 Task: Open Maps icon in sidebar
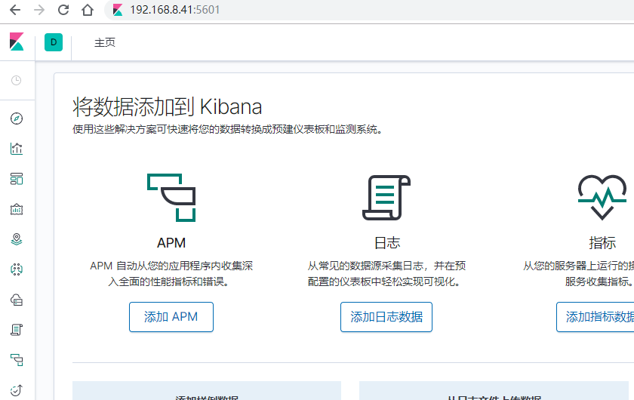pyautogui.click(x=17, y=239)
